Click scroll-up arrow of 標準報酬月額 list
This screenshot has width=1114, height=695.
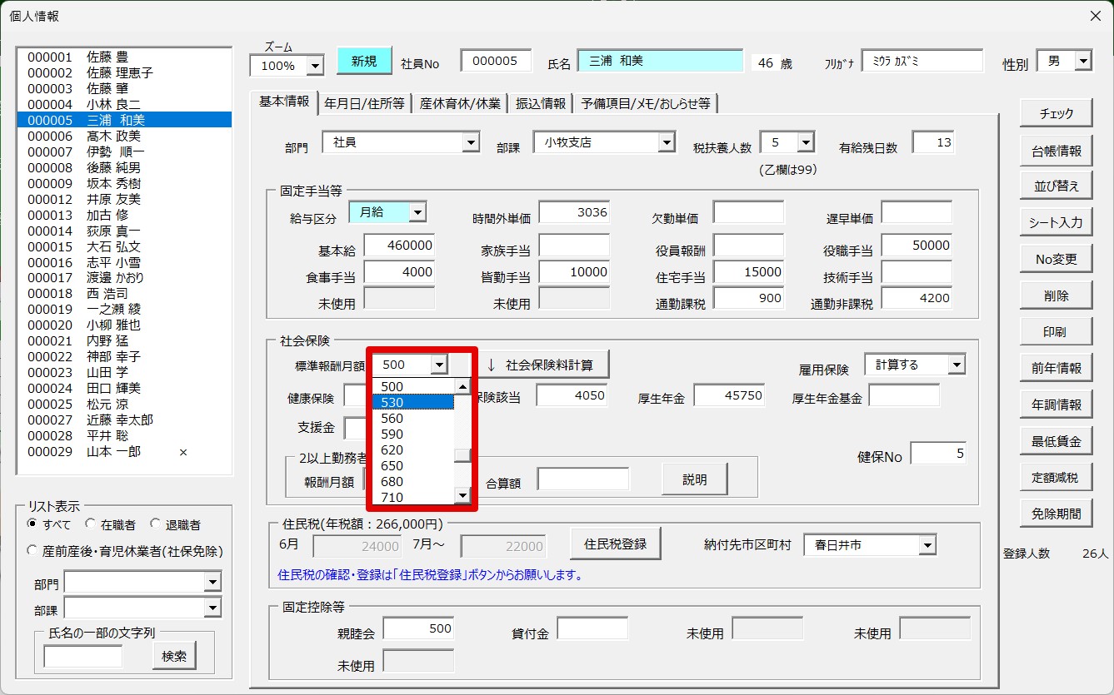(462, 386)
